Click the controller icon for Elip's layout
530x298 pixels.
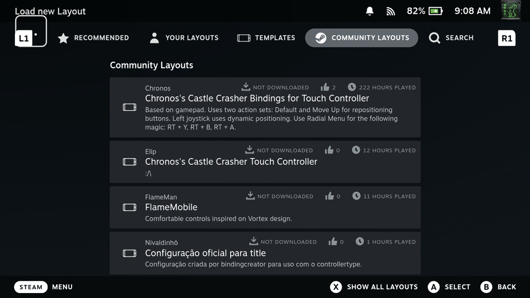click(129, 162)
